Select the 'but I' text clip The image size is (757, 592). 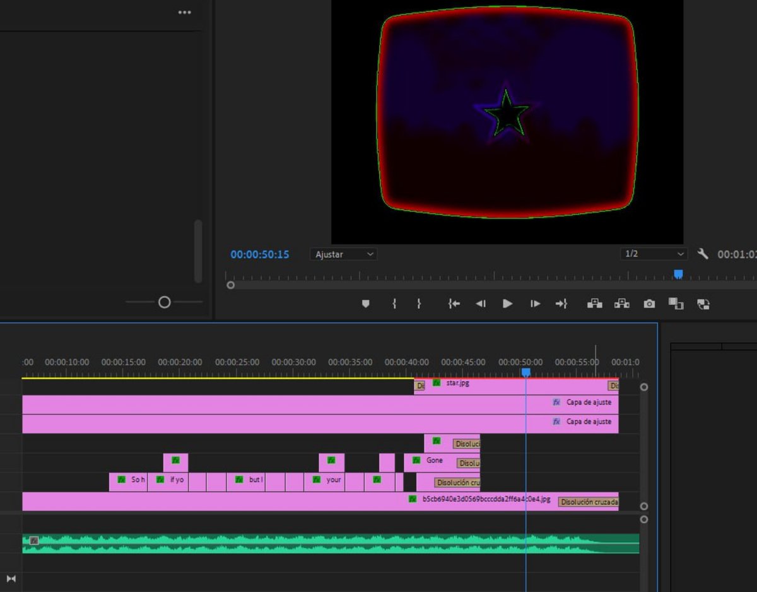tap(245, 482)
